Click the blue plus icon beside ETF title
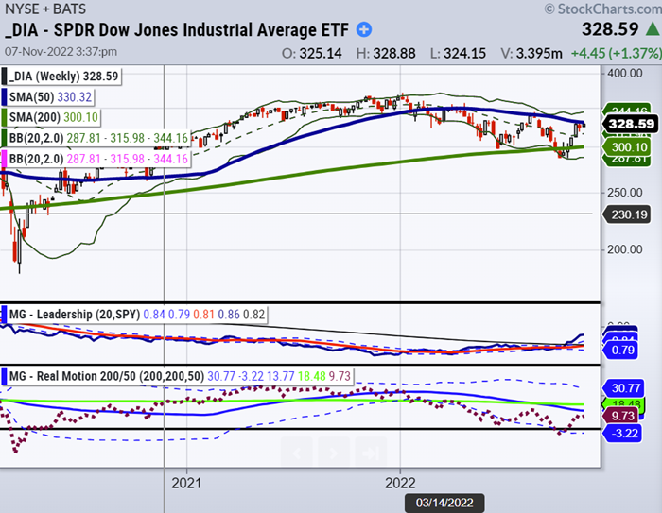The height and width of the screenshot is (513, 662). tap(364, 30)
